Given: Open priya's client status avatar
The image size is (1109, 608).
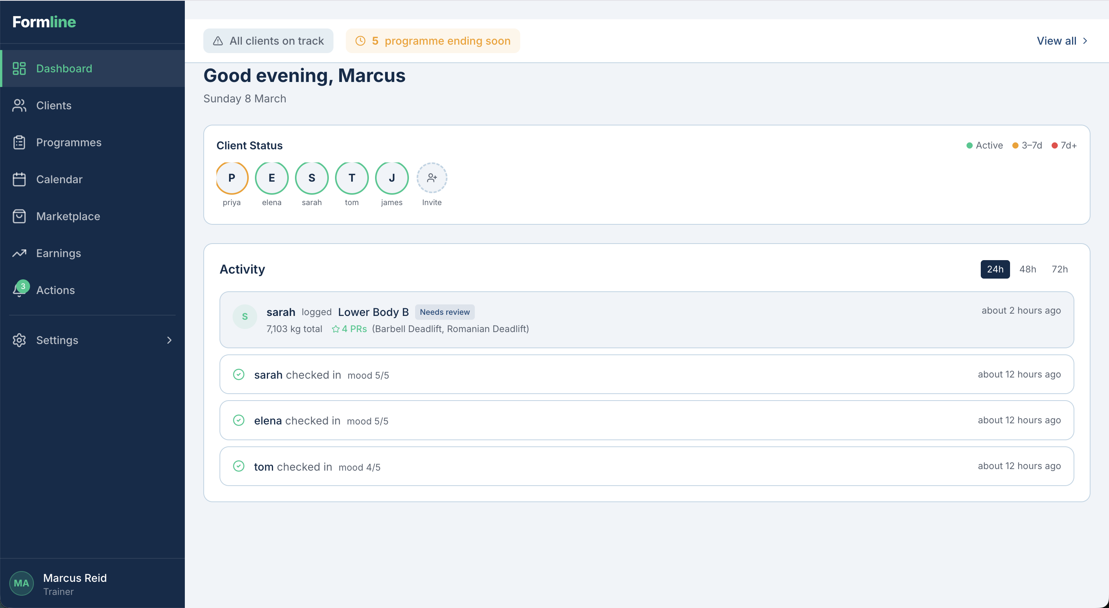Looking at the screenshot, I should [x=231, y=177].
